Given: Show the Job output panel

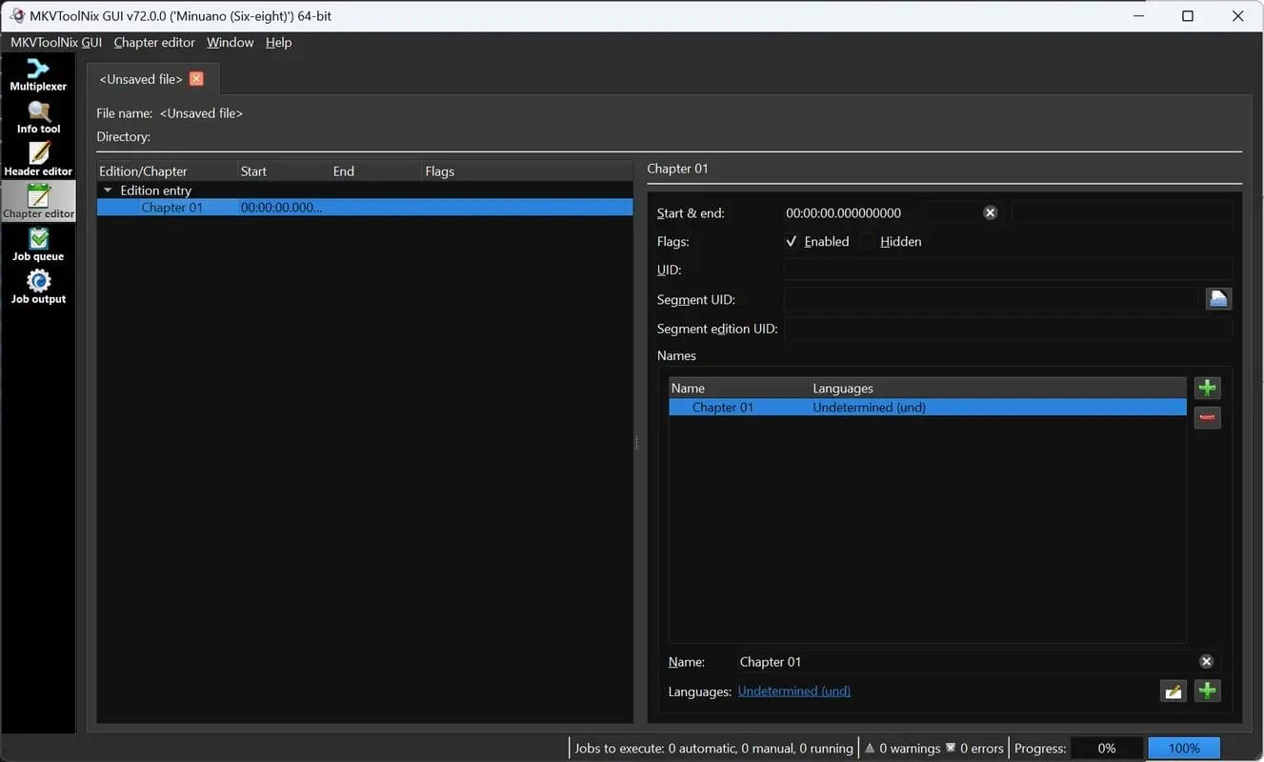Looking at the screenshot, I should point(38,287).
